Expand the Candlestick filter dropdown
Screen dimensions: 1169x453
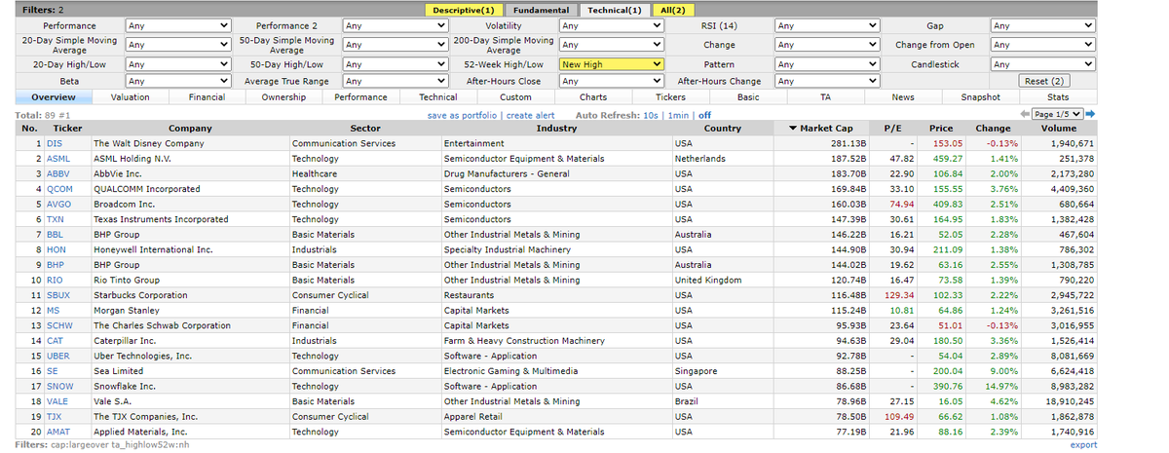click(x=1042, y=64)
